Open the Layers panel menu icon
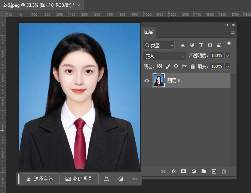The image size is (251, 193). (232, 33)
